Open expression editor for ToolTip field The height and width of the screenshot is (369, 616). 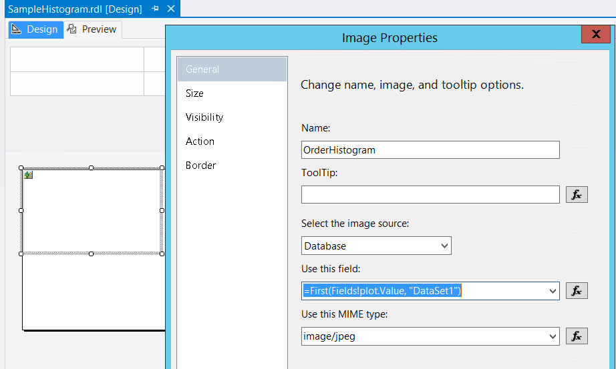577,195
